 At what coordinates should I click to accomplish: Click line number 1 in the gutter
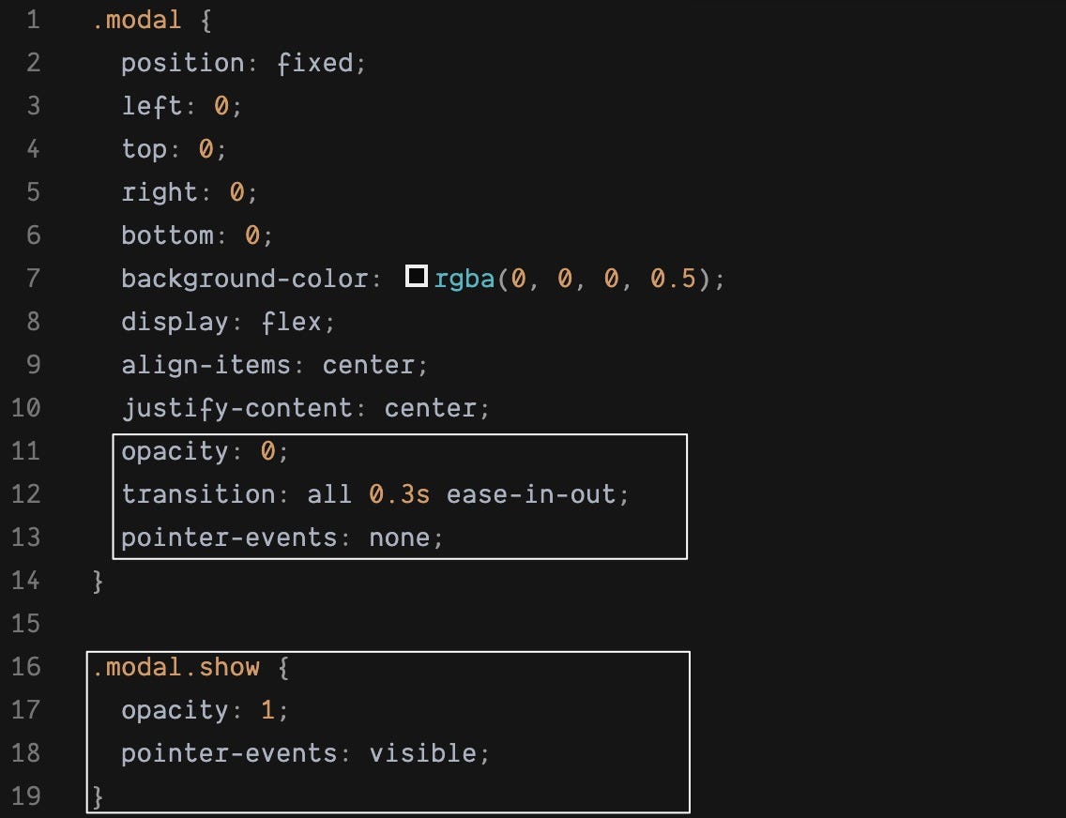(x=33, y=20)
